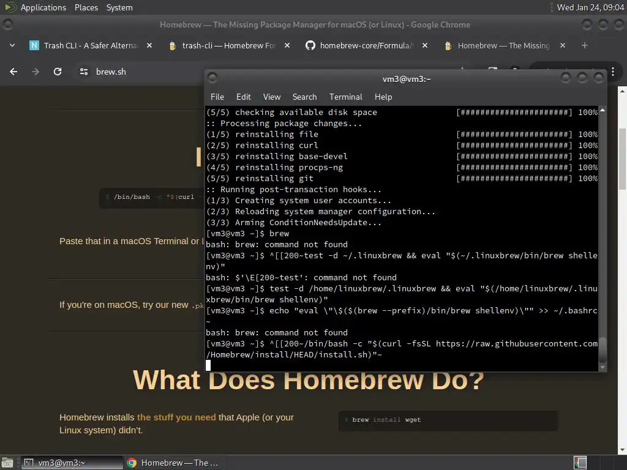The image size is (627, 470).
Task: Open the Places menu in top panel
Action: 86,7
